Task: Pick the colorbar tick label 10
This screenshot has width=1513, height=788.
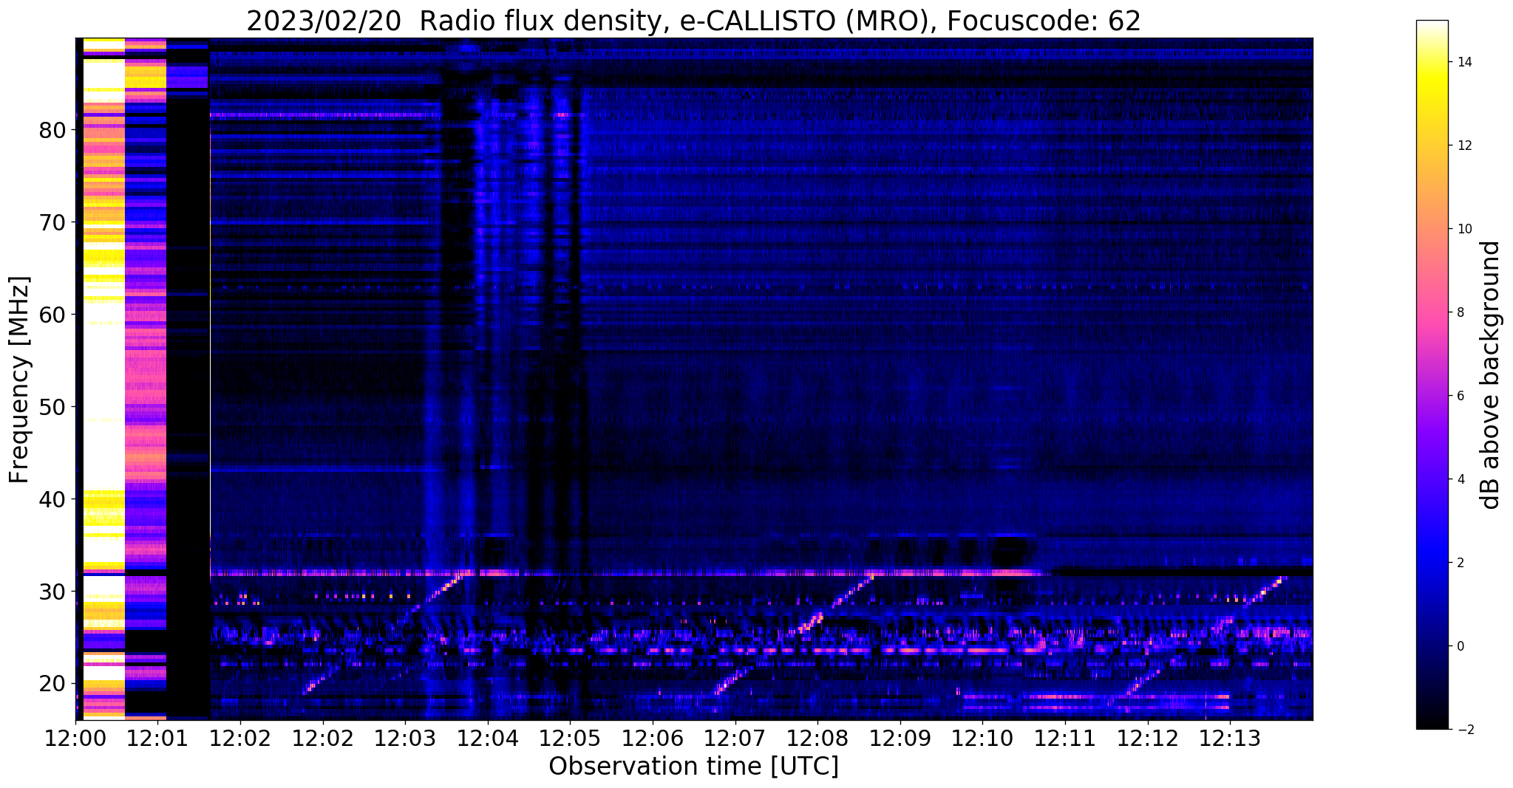Action: pos(1463,230)
